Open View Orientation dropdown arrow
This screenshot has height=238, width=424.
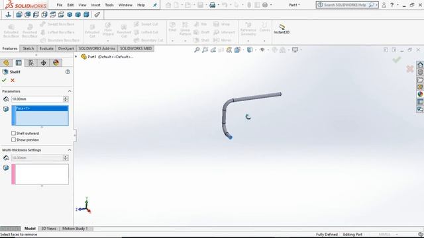pos(243,50)
